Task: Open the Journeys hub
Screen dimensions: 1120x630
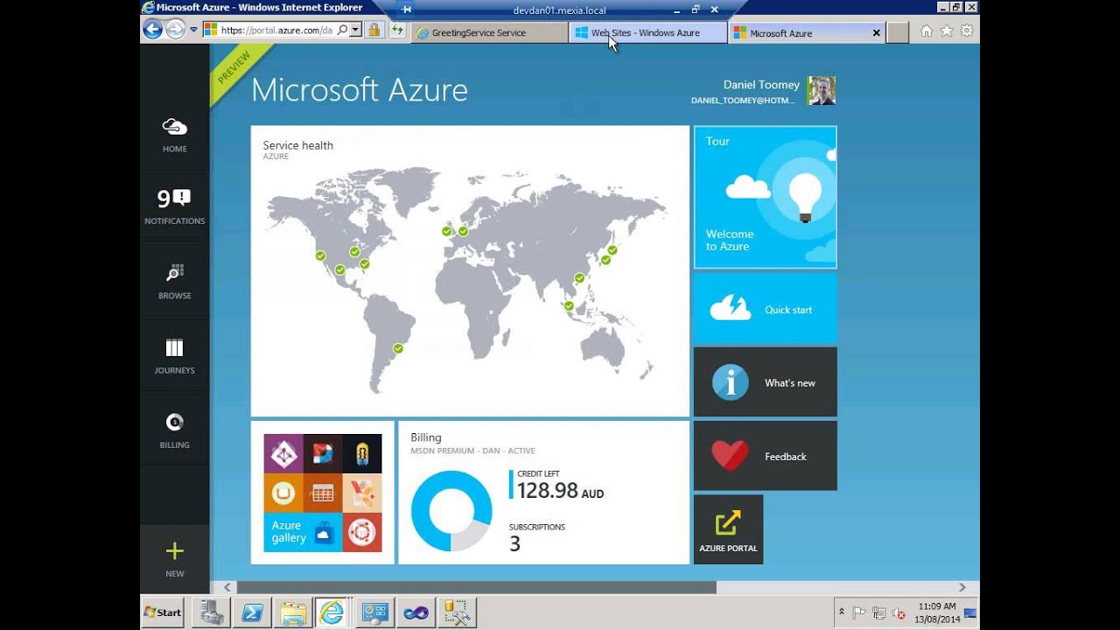Action: pyautogui.click(x=174, y=357)
